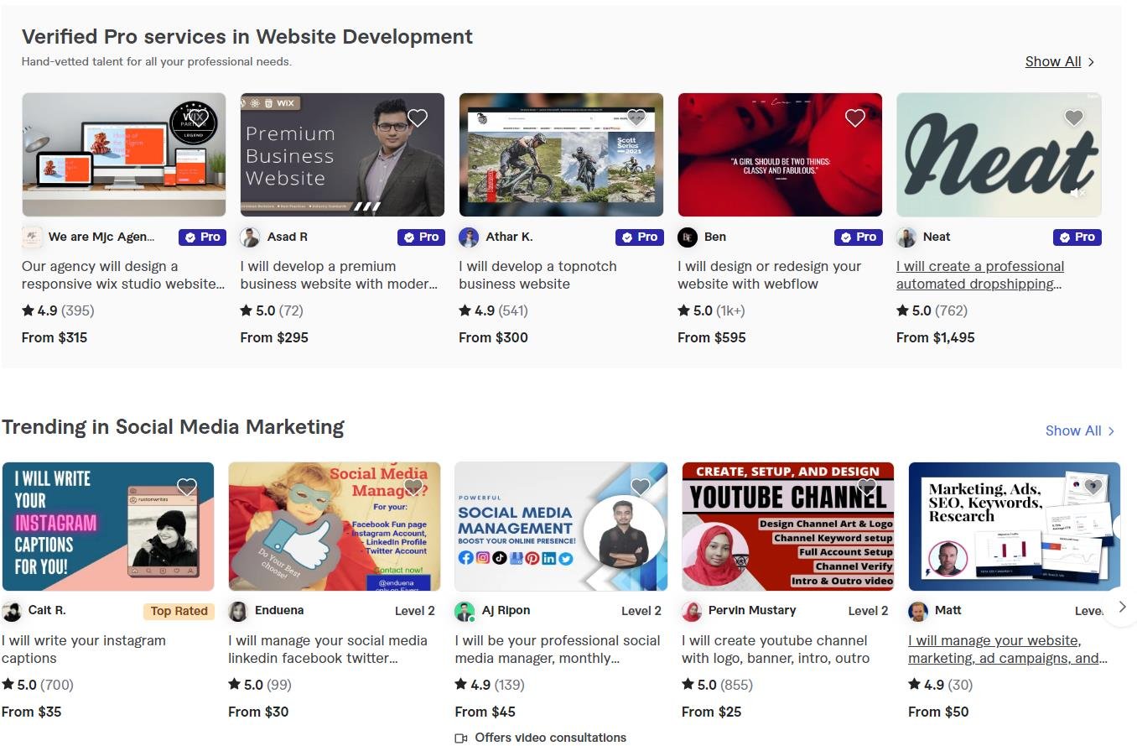Open the red classy and fabulous thumbnail
Screen dimensions: 1137x746
[780, 154]
